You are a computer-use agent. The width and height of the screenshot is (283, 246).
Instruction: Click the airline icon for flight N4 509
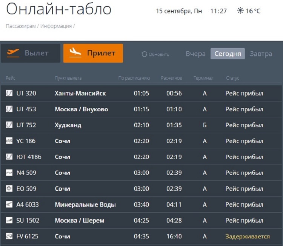(9, 173)
